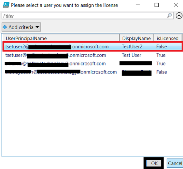183x169 pixels.
Task: Sort by isLicensed column header
Action: pos(168,38)
